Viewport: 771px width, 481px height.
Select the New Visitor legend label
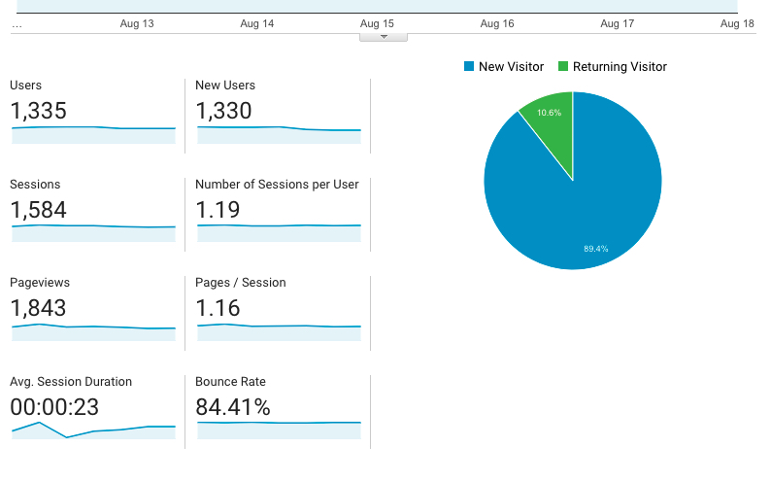coord(512,67)
